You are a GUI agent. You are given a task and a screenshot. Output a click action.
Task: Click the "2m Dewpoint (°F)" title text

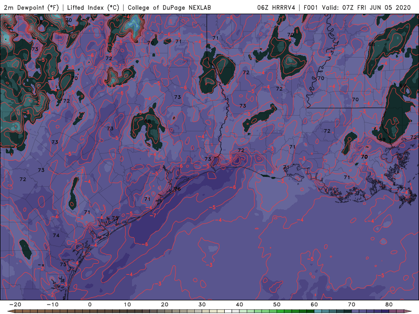(31, 8)
